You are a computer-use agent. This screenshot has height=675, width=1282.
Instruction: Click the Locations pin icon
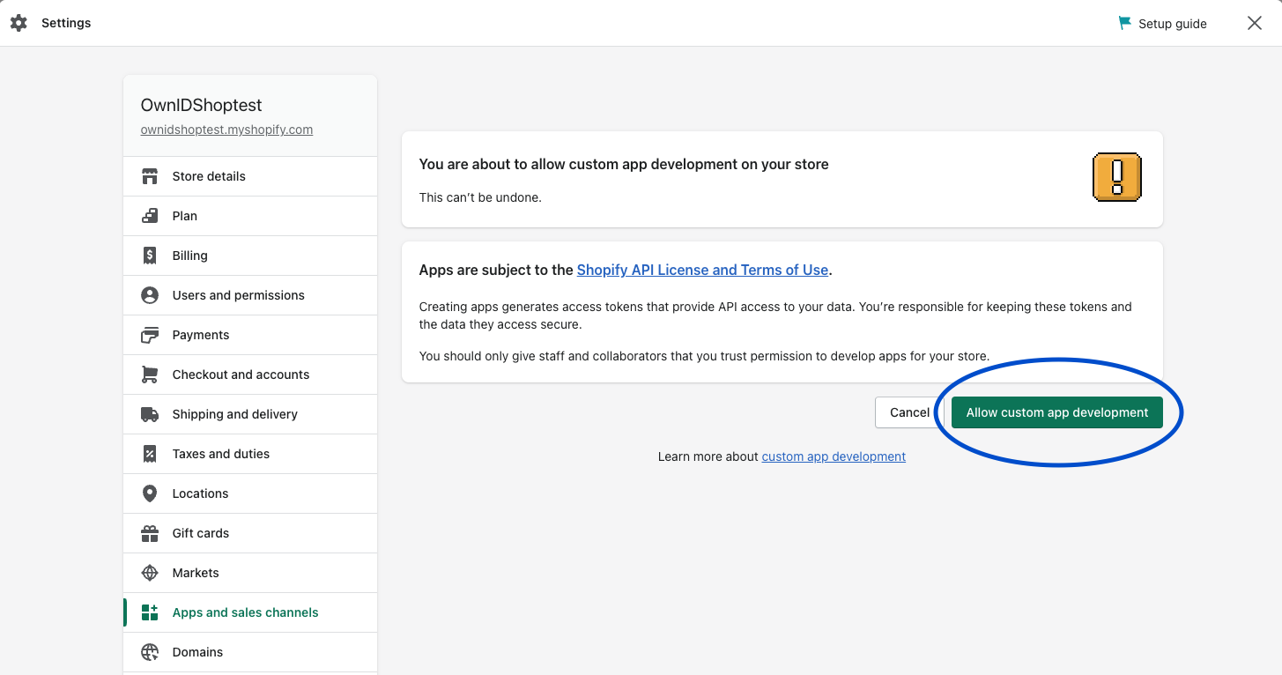149,493
